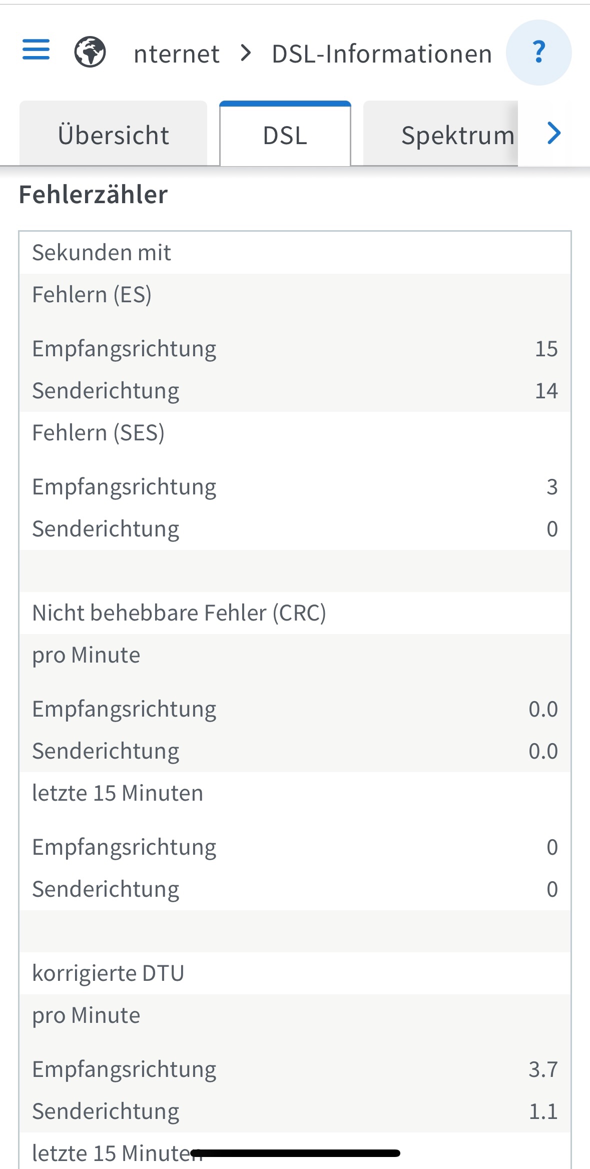Click the DSL-Informationen breadcrumb title
The width and height of the screenshot is (590, 1169).
click(381, 54)
